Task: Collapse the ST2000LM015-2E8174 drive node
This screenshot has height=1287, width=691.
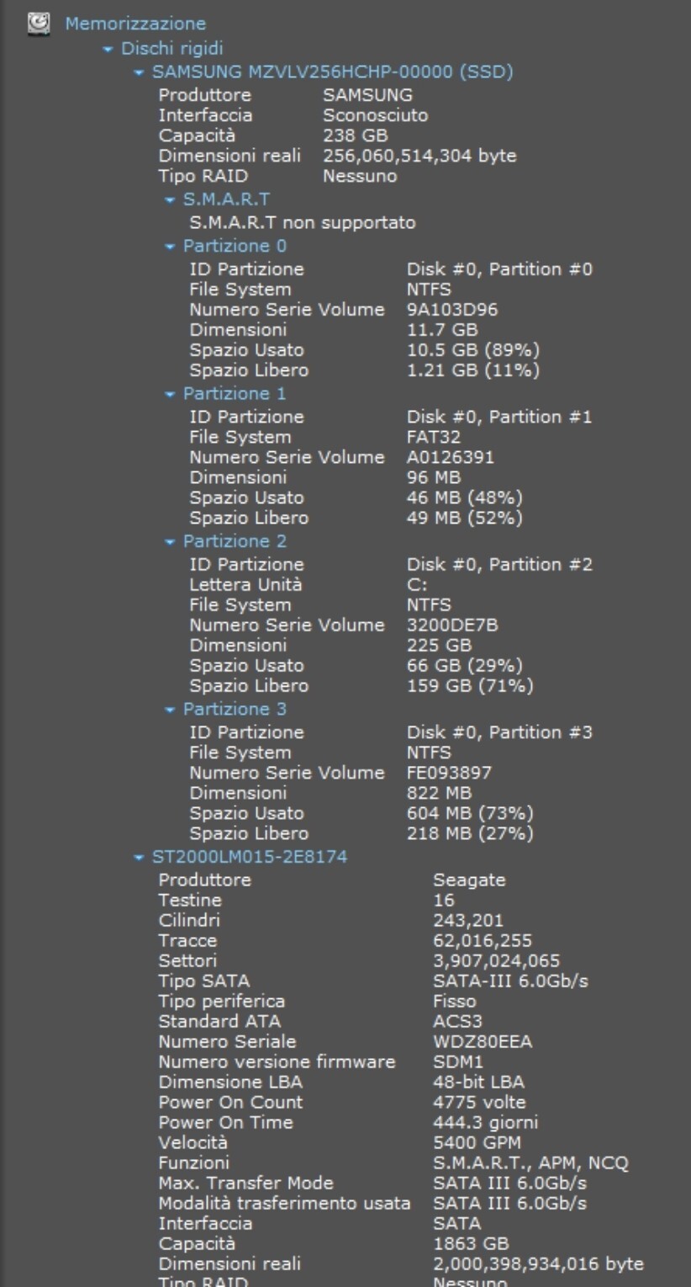Action: [139, 858]
